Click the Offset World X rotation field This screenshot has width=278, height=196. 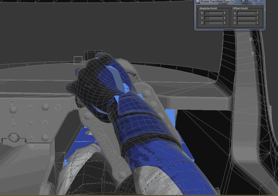pyautogui.click(x=246, y=13)
